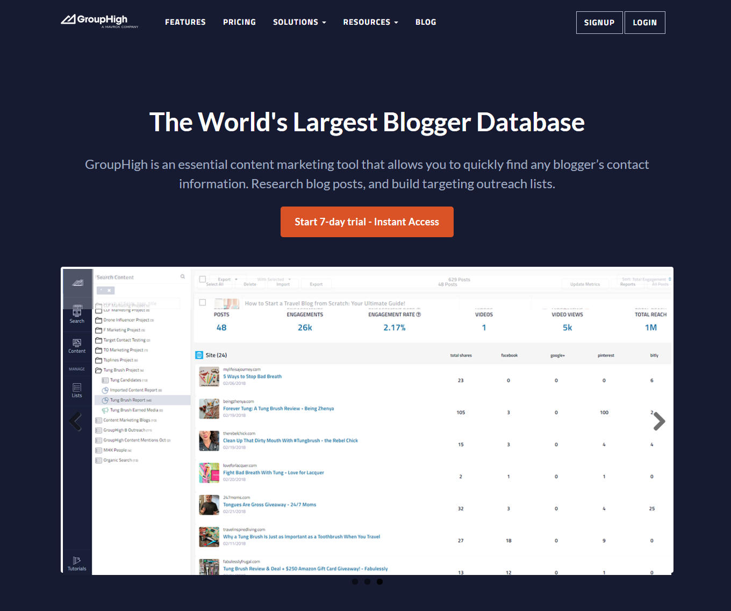
Task: Go to the Pricing page
Action: click(x=239, y=22)
